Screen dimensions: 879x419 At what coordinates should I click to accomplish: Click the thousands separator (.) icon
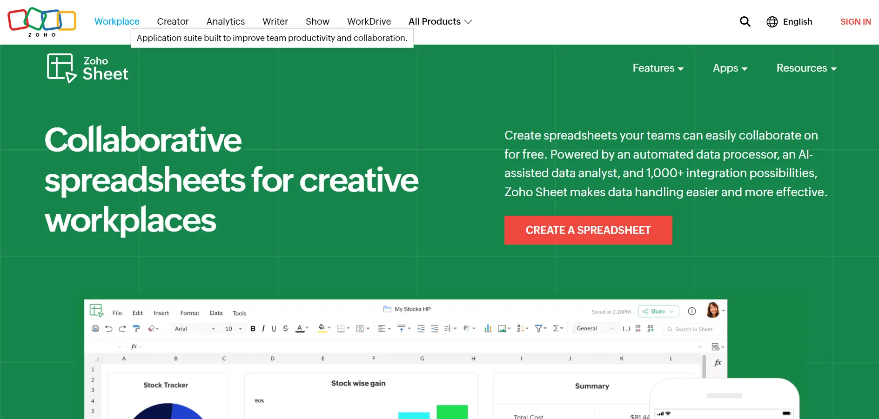coord(626,329)
